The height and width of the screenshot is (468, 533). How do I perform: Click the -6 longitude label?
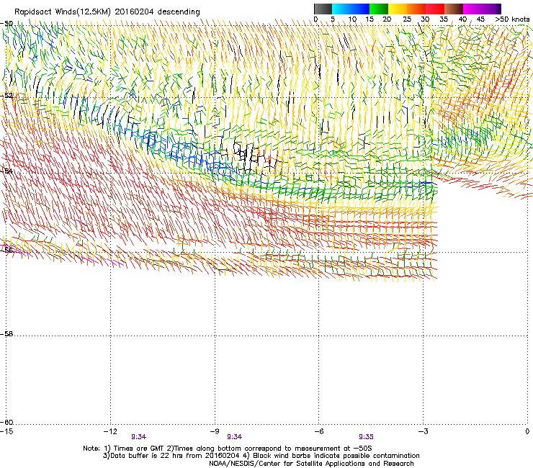319,431
